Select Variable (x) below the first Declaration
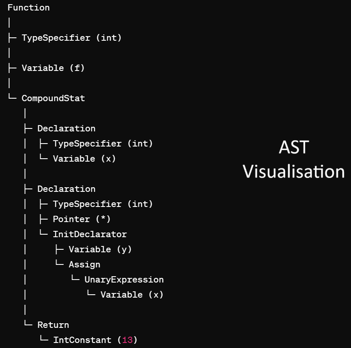The width and height of the screenshot is (351, 348). pos(84,159)
